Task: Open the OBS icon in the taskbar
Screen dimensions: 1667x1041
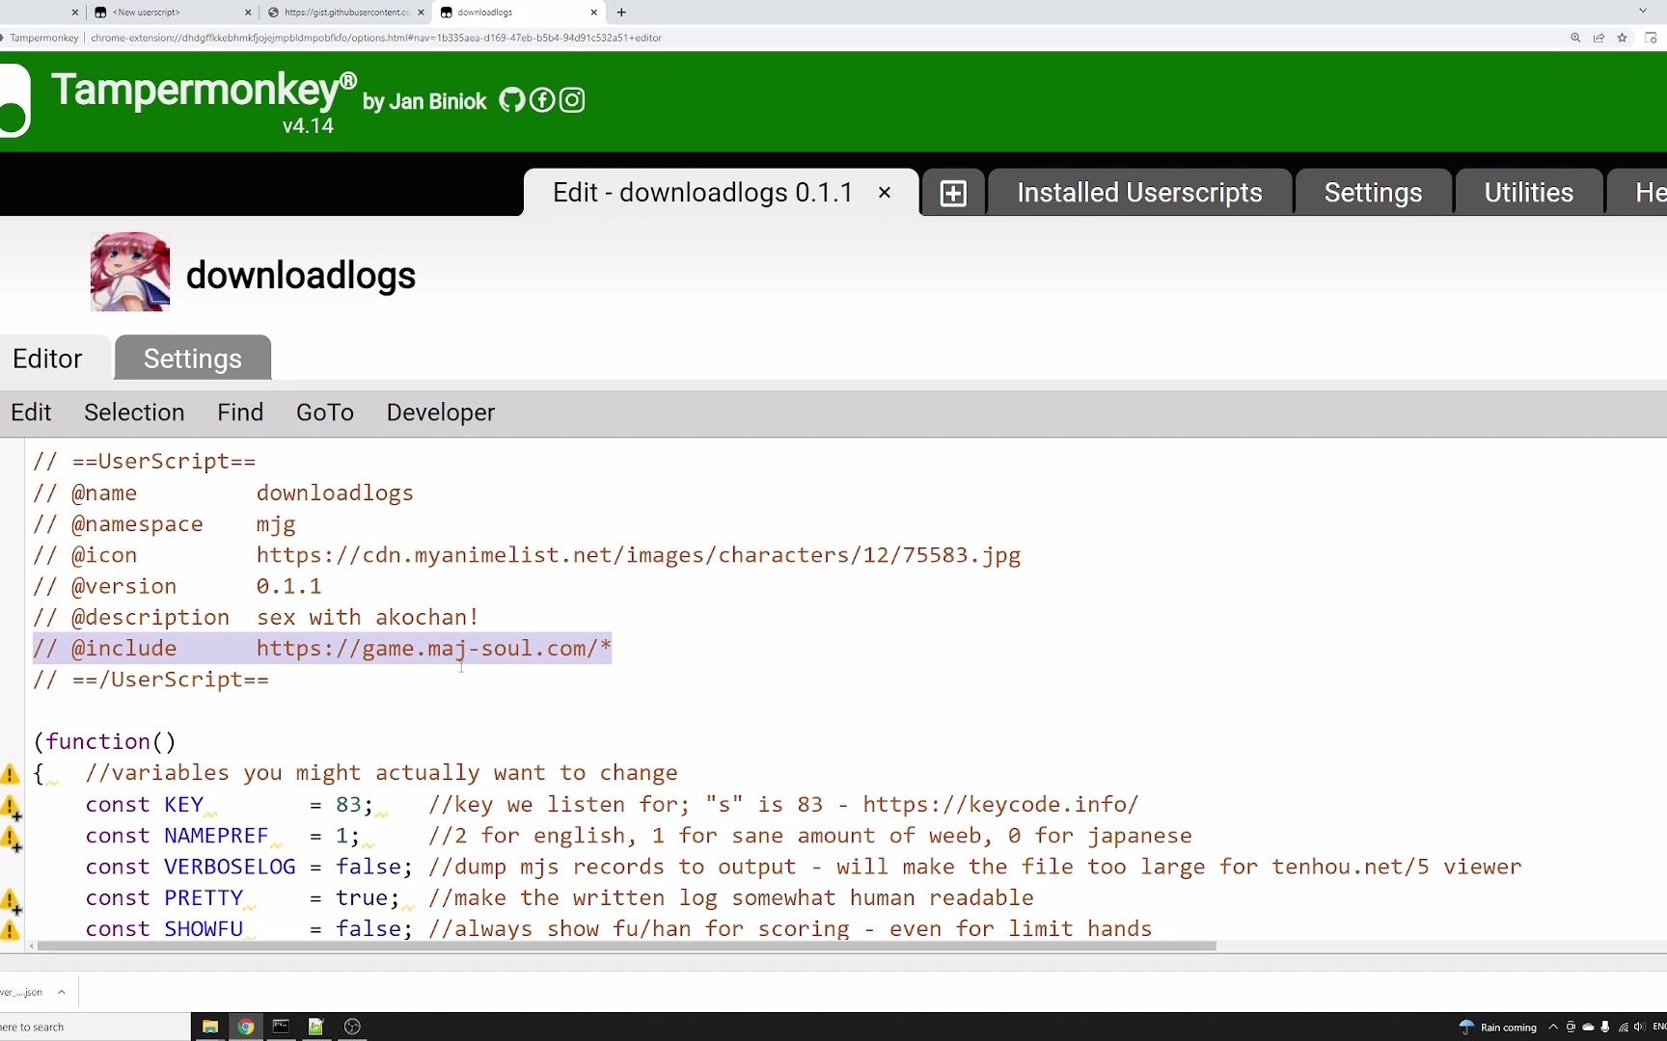Action: click(352, 1027)
